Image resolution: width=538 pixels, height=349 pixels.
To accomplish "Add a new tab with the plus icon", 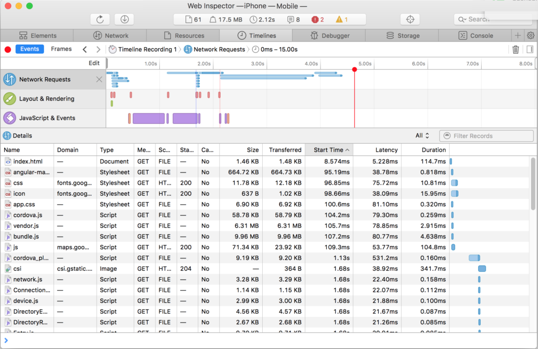I will pyautogui.click(x=518, y=36).
